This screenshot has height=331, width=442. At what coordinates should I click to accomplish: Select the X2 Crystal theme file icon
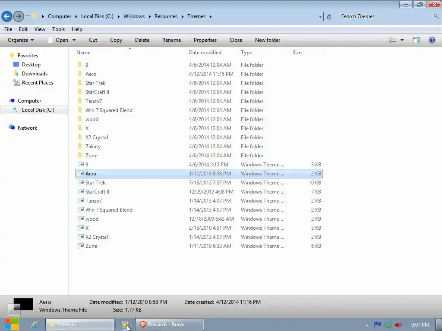[x=81, y=237]
